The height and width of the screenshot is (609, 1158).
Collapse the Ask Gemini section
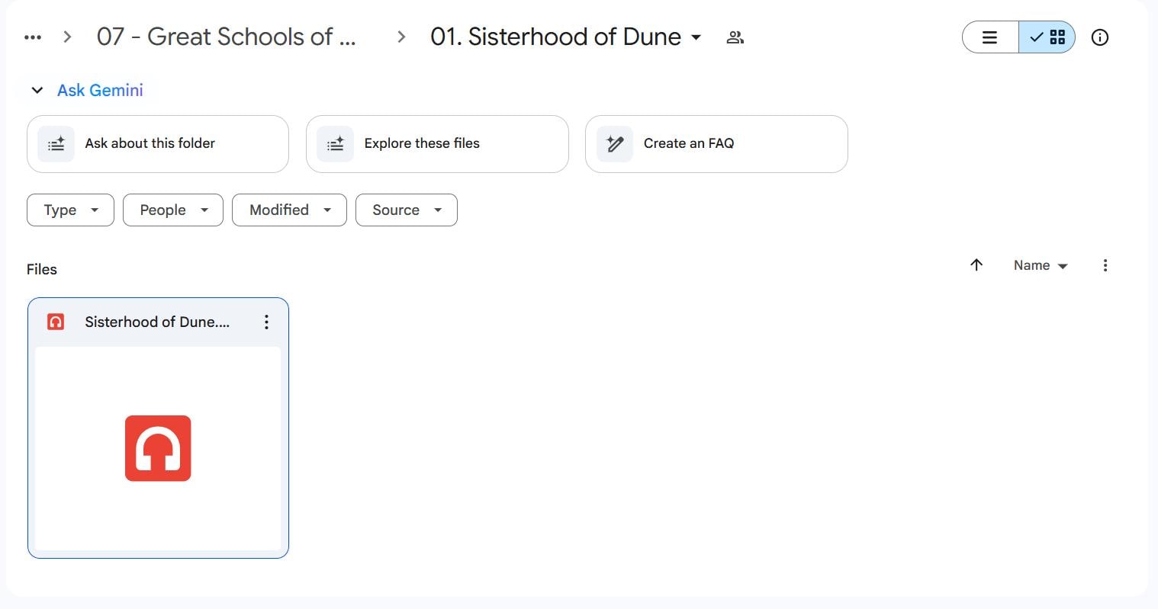coord(37,90)
